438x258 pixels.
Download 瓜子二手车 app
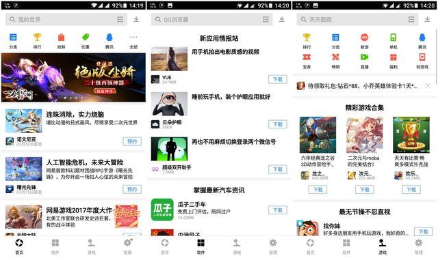pos(278,210)
